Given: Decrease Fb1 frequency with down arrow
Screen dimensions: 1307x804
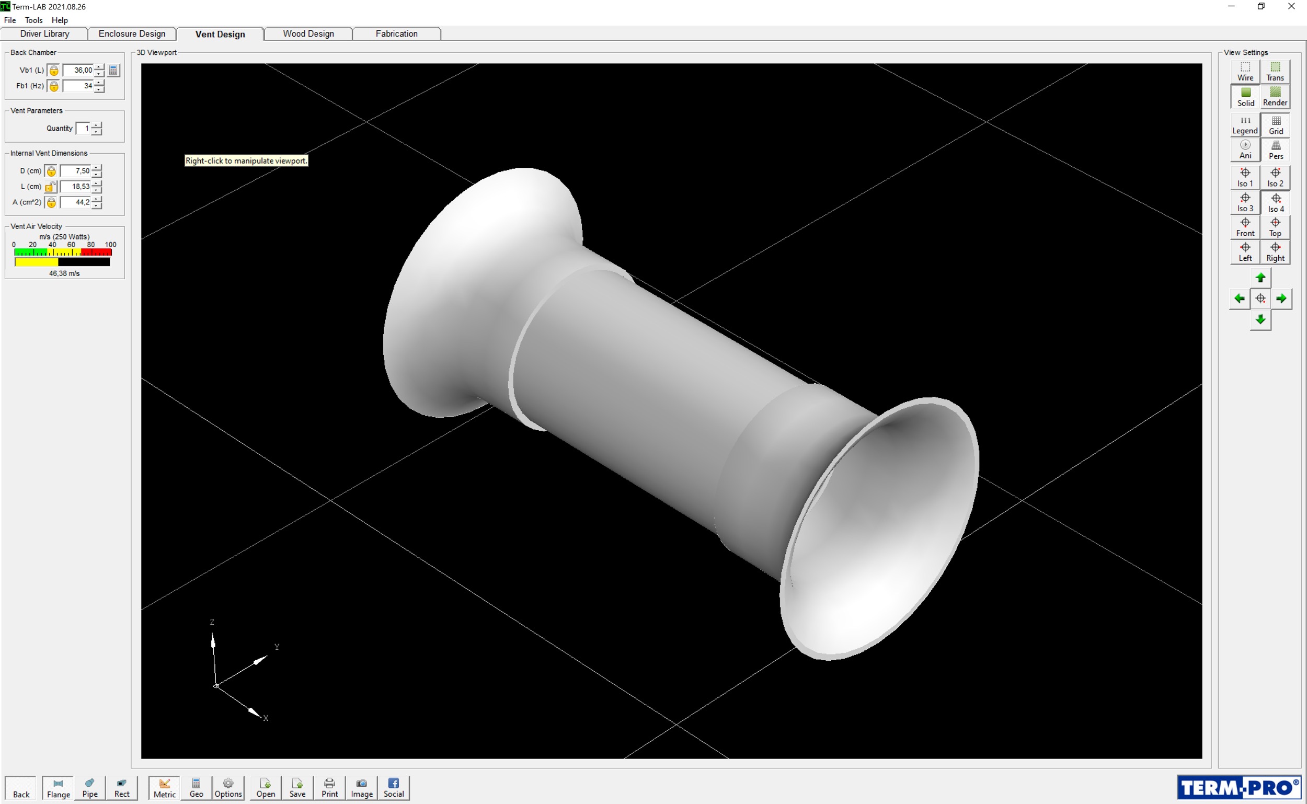Looking at the screenshot, I should coord(99,89).
